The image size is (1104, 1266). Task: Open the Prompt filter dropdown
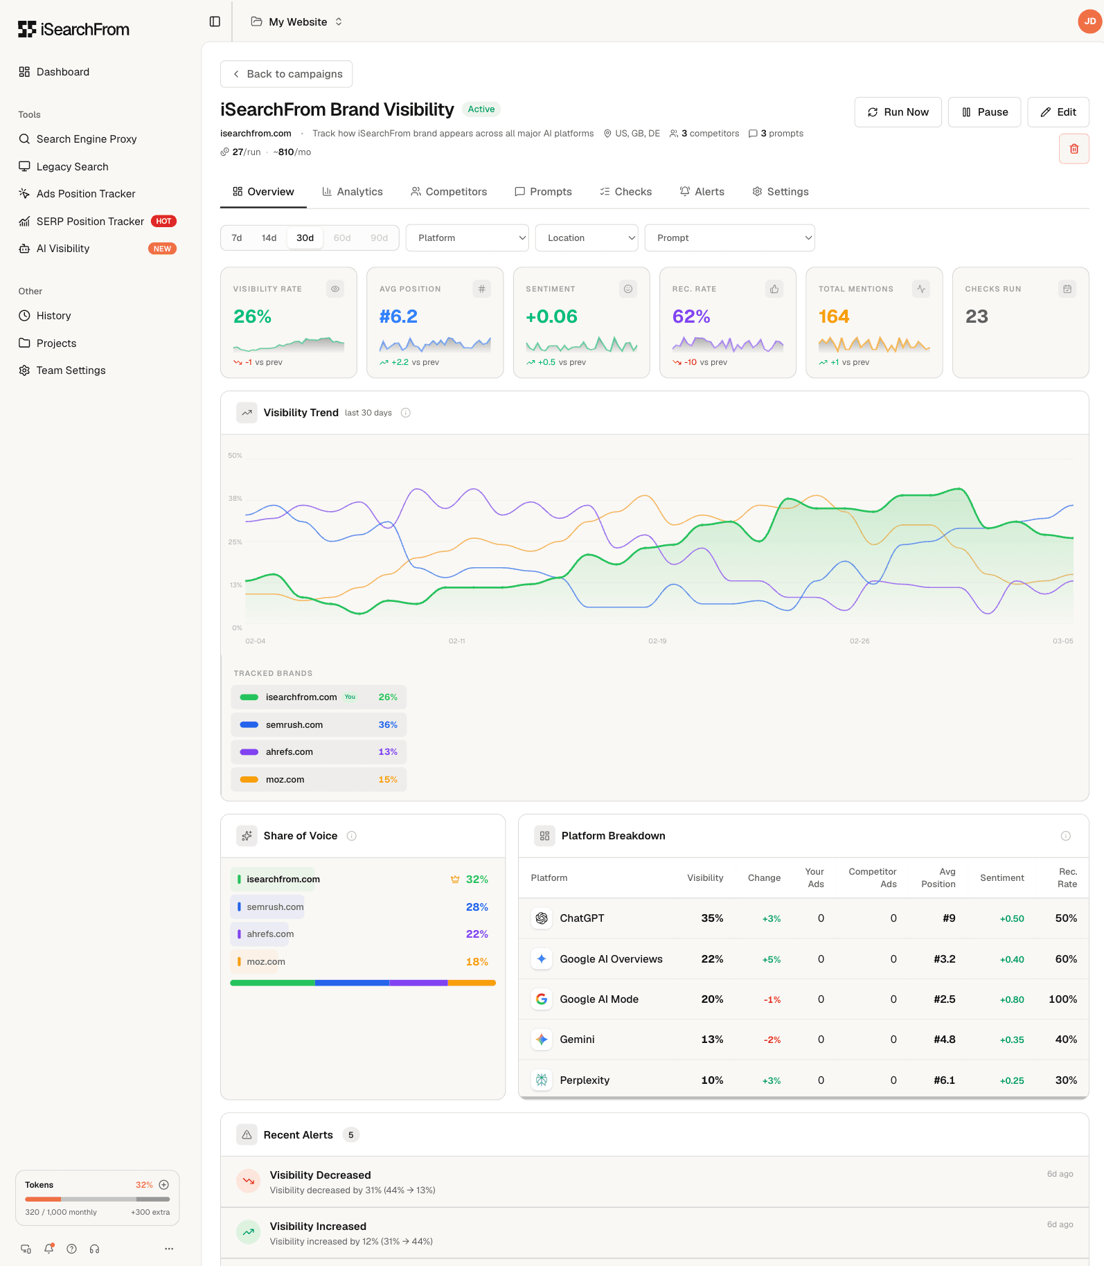729,238
